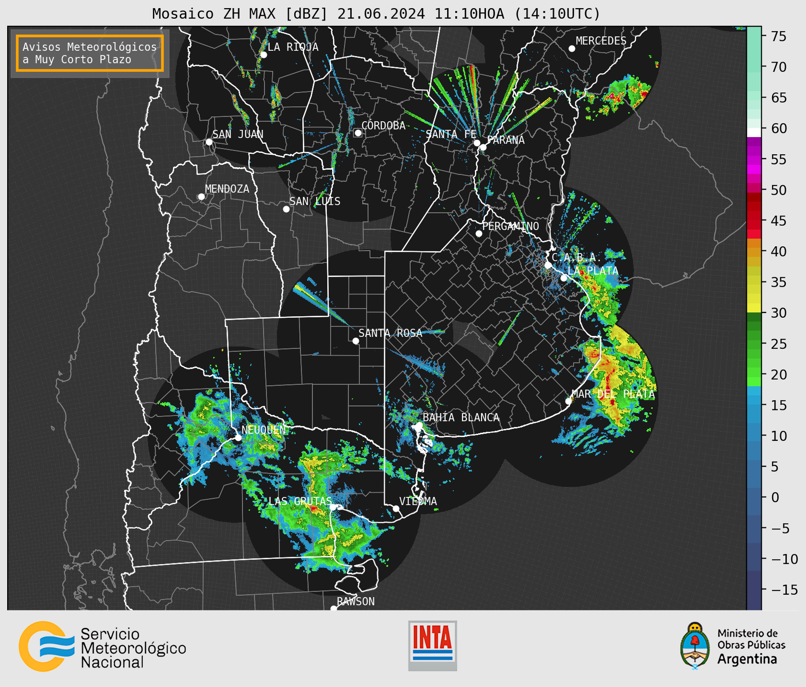Screen dimensions: 806x687
Task: Click the VIEDMA city marker dot
Action: click(396, 509)
